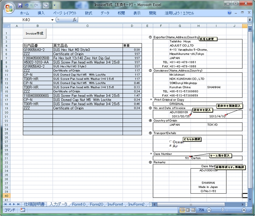Open the 表示 ribbon tab
Image resolution: width=255 pixels, height=216 pixels.
137,13
